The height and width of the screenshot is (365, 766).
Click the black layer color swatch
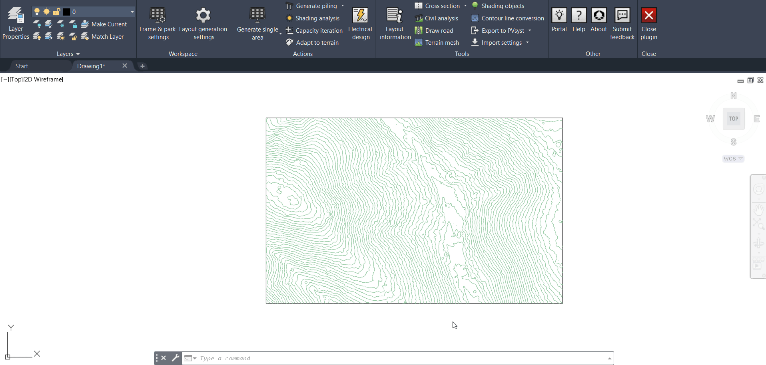click(x=66, y=12)
